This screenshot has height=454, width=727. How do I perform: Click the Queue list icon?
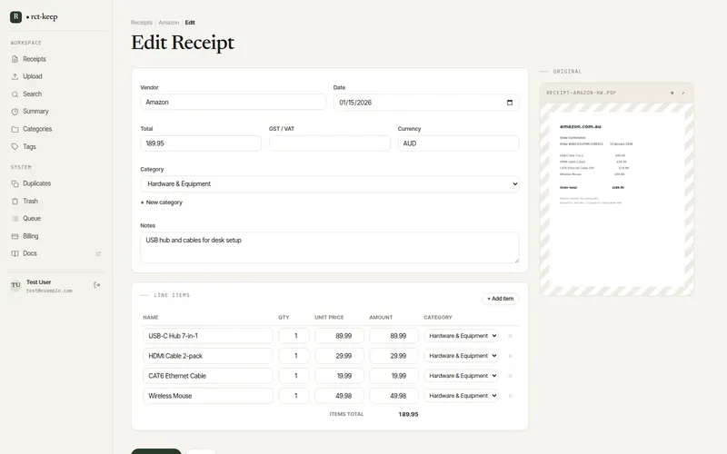[x=15, y=218]
